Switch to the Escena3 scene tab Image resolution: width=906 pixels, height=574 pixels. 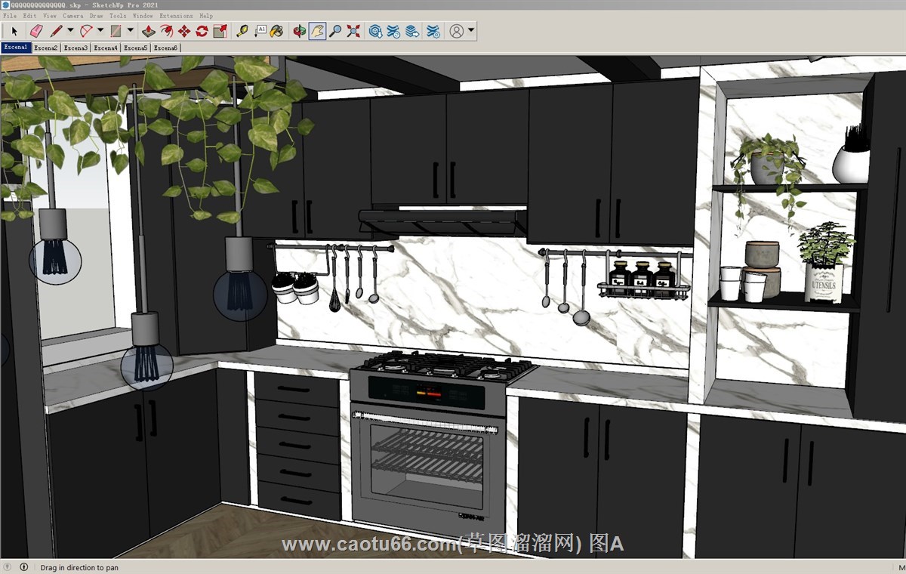(75, 48)
